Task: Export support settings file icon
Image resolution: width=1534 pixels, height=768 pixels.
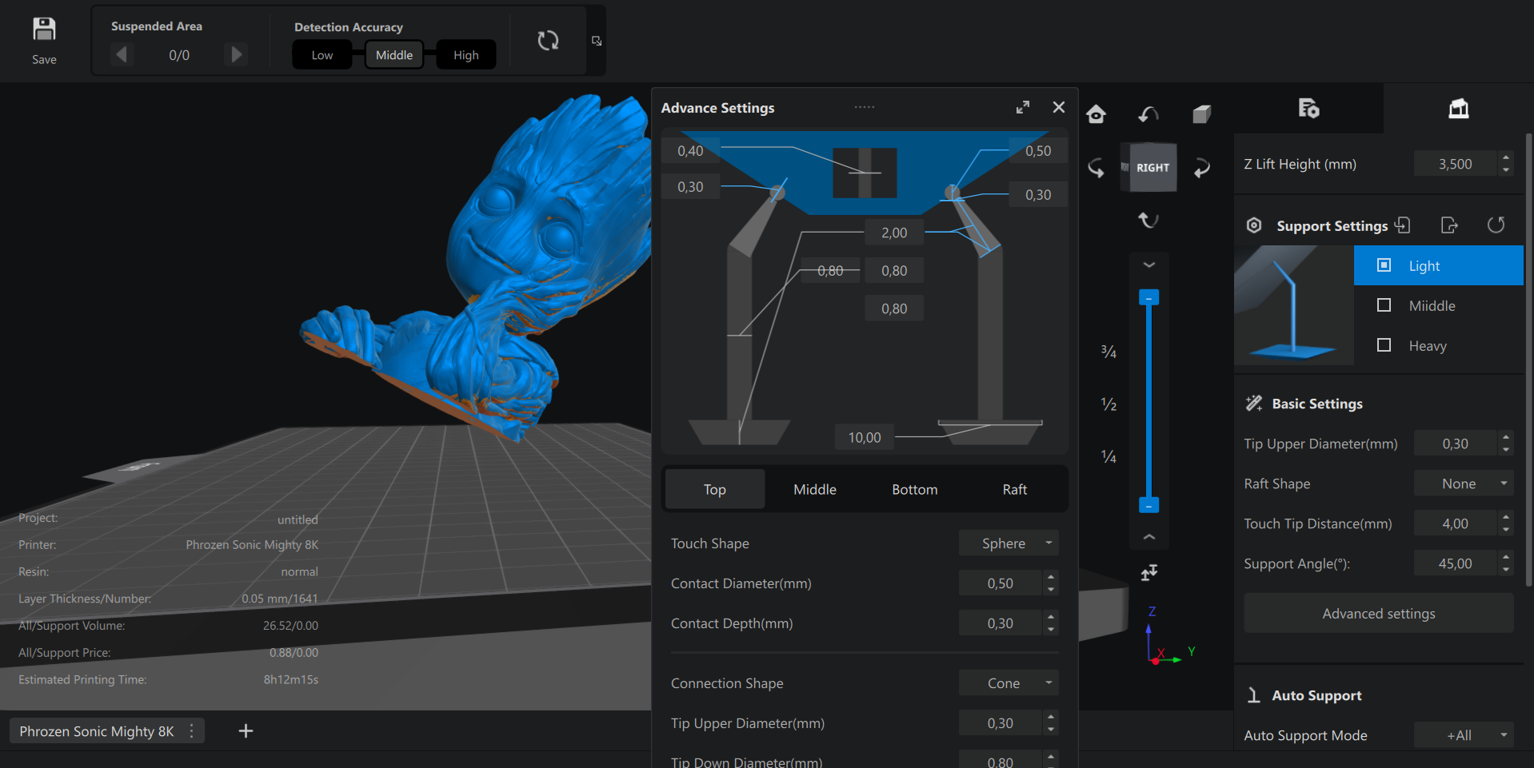Action: (x=1449, y=225)
